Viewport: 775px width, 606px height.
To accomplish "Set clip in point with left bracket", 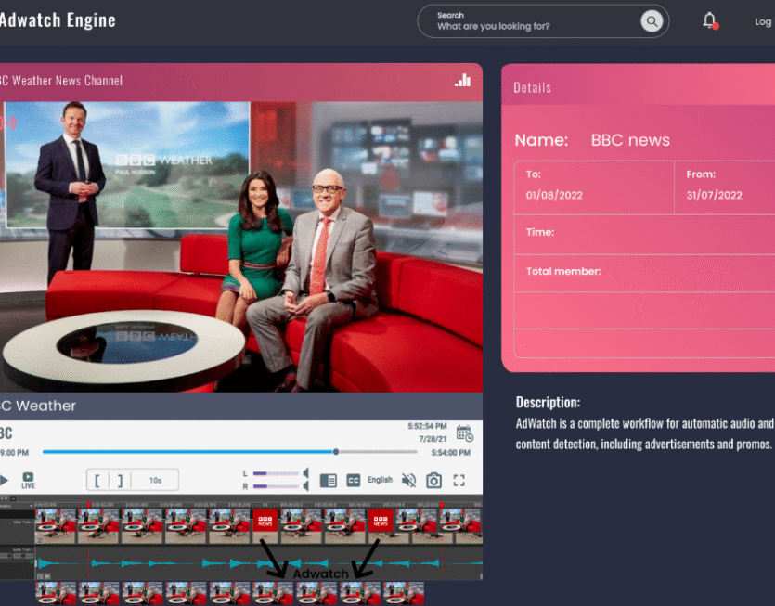I will tap(97, 481).
